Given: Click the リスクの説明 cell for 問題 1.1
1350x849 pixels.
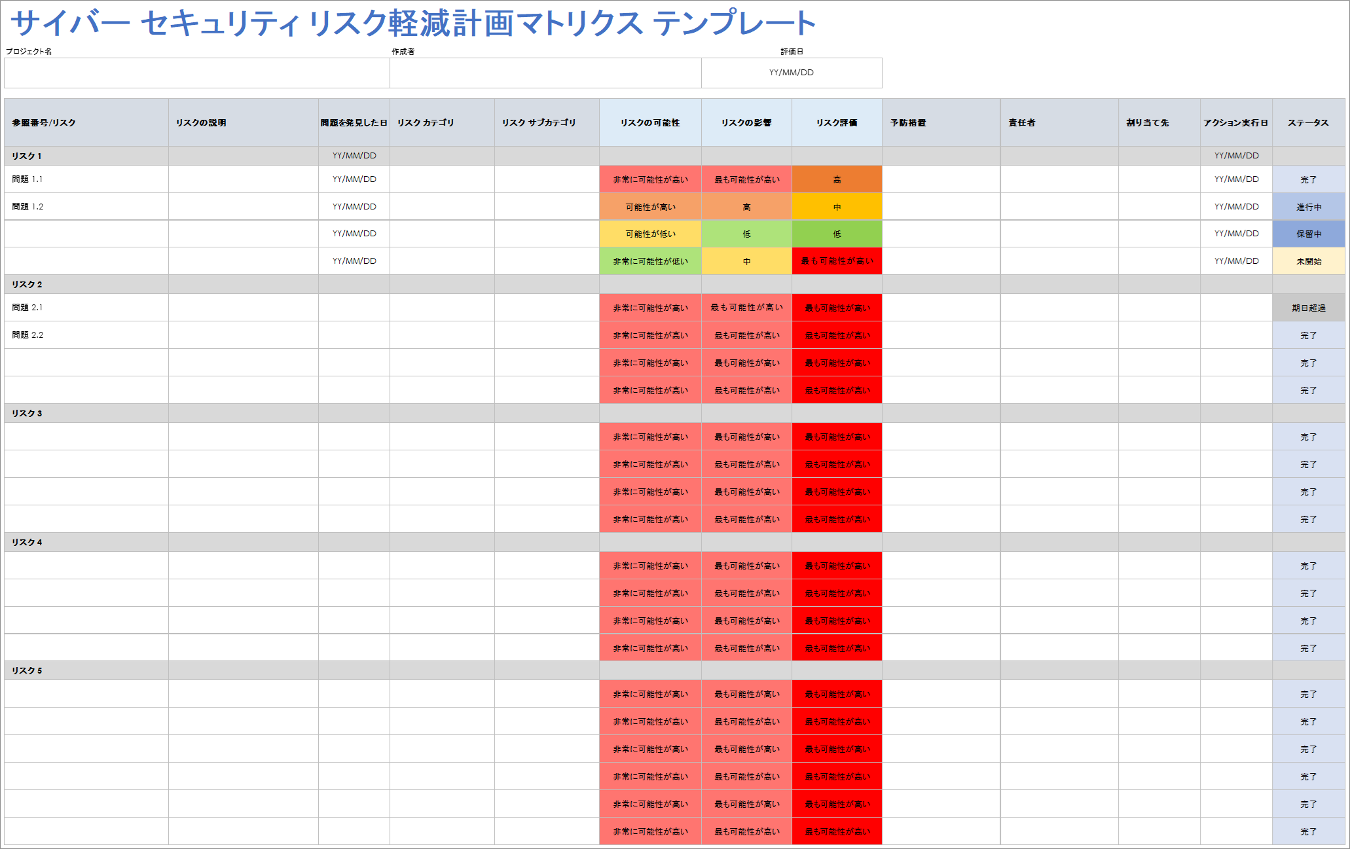Looking at the screenshot, I should click(244, 179).
